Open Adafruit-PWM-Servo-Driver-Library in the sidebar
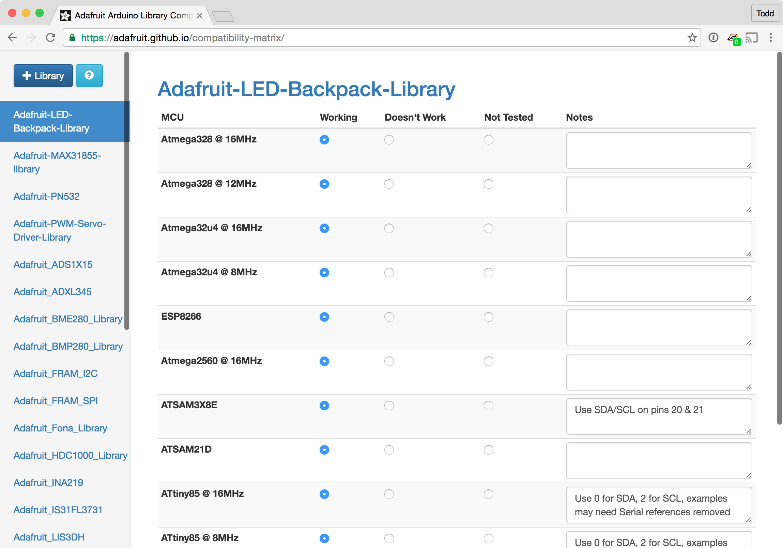This screenshot has width=783, height=548. (60, 230)
